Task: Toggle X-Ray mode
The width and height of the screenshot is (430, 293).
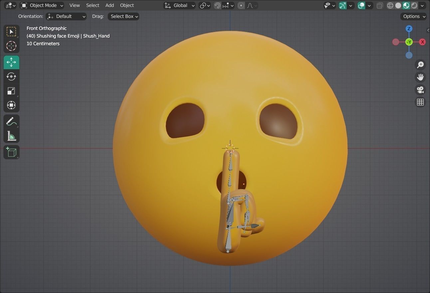Action: point(380,5)
